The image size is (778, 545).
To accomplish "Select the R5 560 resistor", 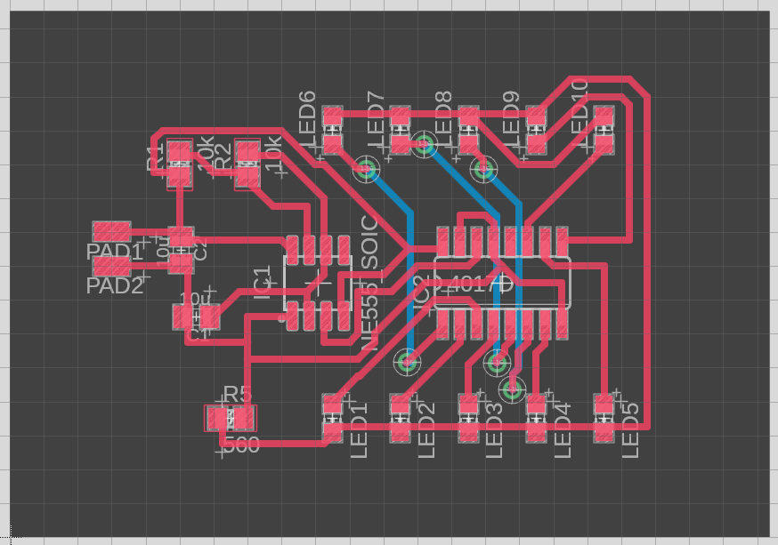I will pos(231,417).
